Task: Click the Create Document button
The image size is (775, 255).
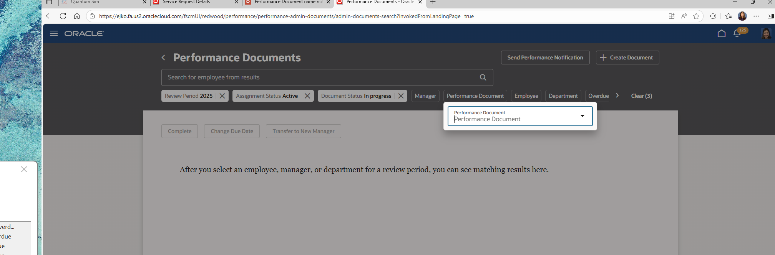Action: click(627, 58)
